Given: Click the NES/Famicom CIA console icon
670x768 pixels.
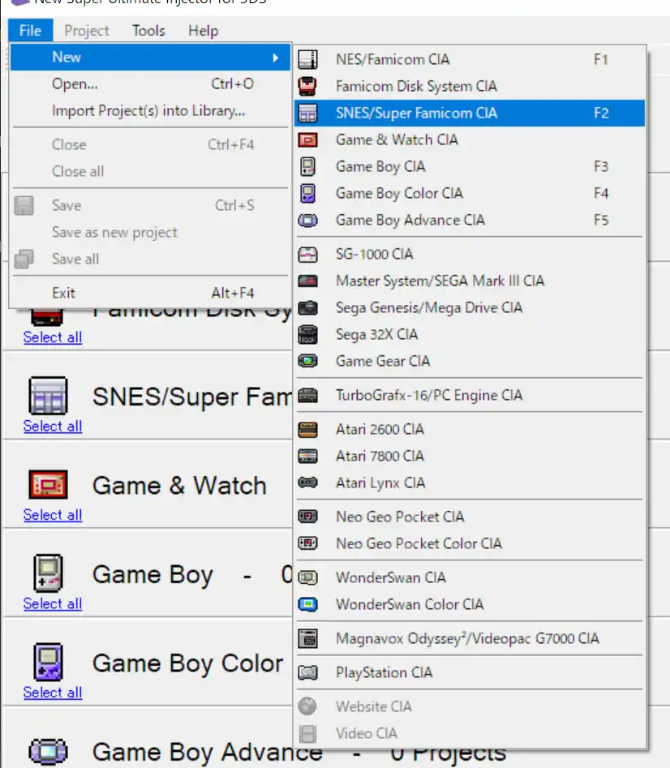Looking at the screenshot, I should pyautogui.click(x=307, y=59).
